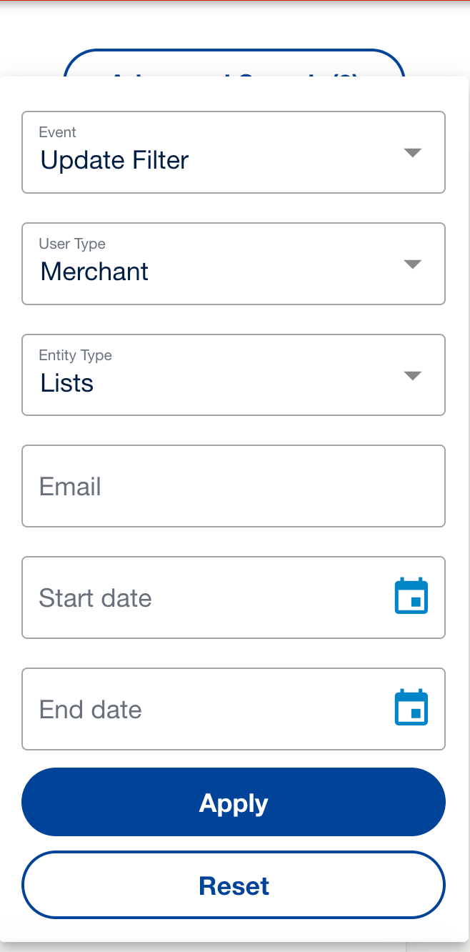Click the red header strip at top
Viewport: 470px width, 952px height.
point(234,1)
